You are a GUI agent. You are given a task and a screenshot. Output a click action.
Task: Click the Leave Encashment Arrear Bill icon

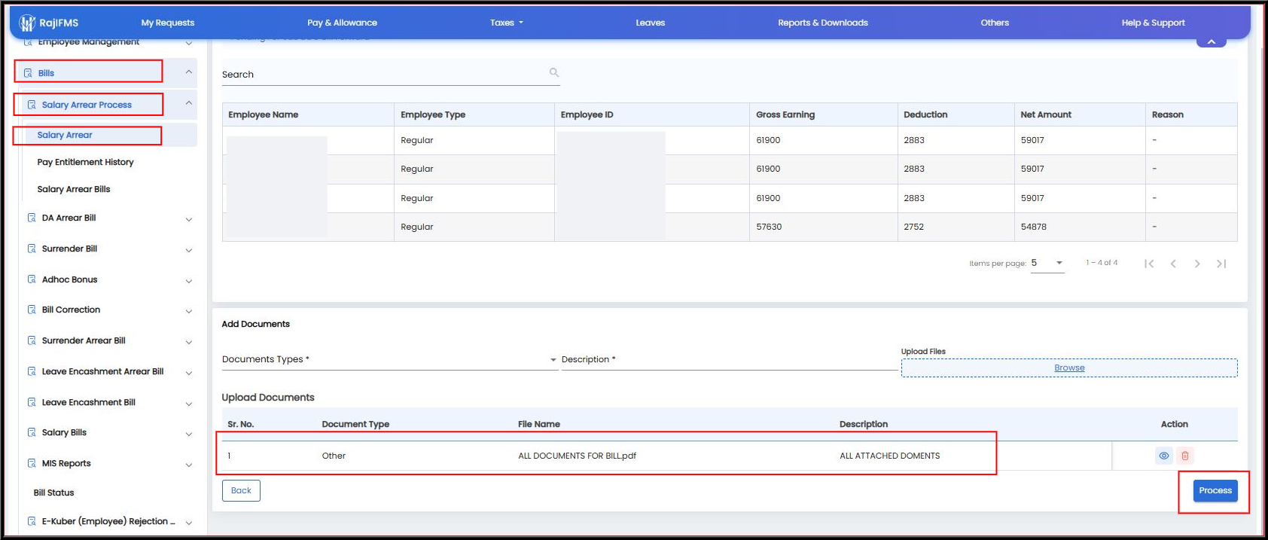[x=32, y=371]
